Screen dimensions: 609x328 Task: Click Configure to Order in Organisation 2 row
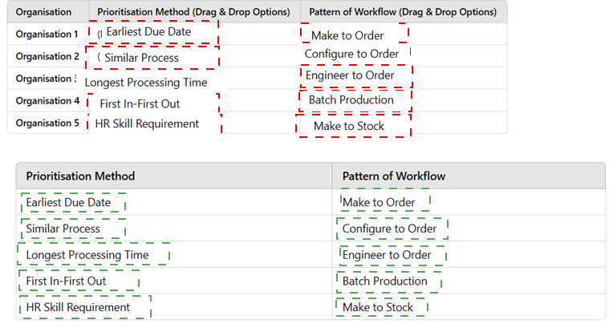click(x=351, y=54)
